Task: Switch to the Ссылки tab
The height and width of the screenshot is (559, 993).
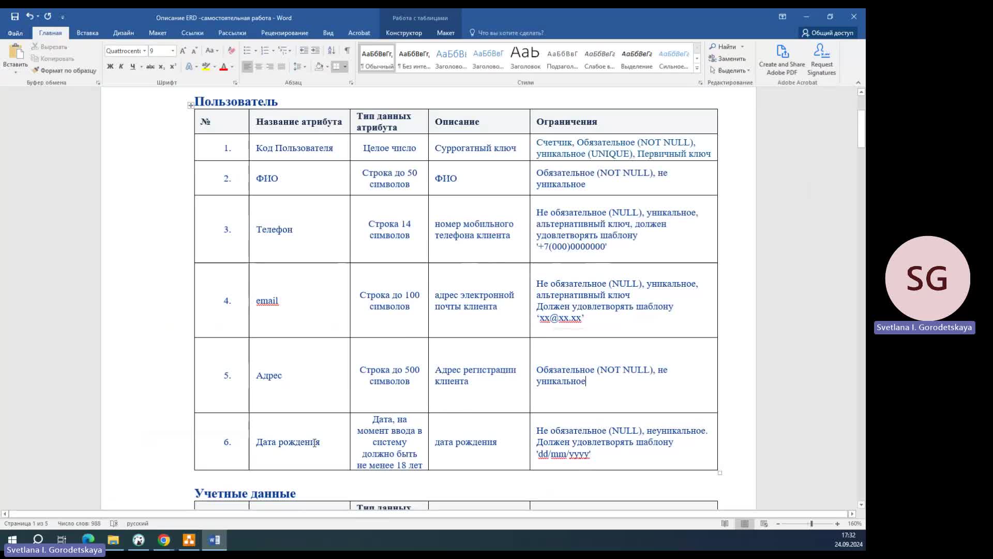Action: 192,33
